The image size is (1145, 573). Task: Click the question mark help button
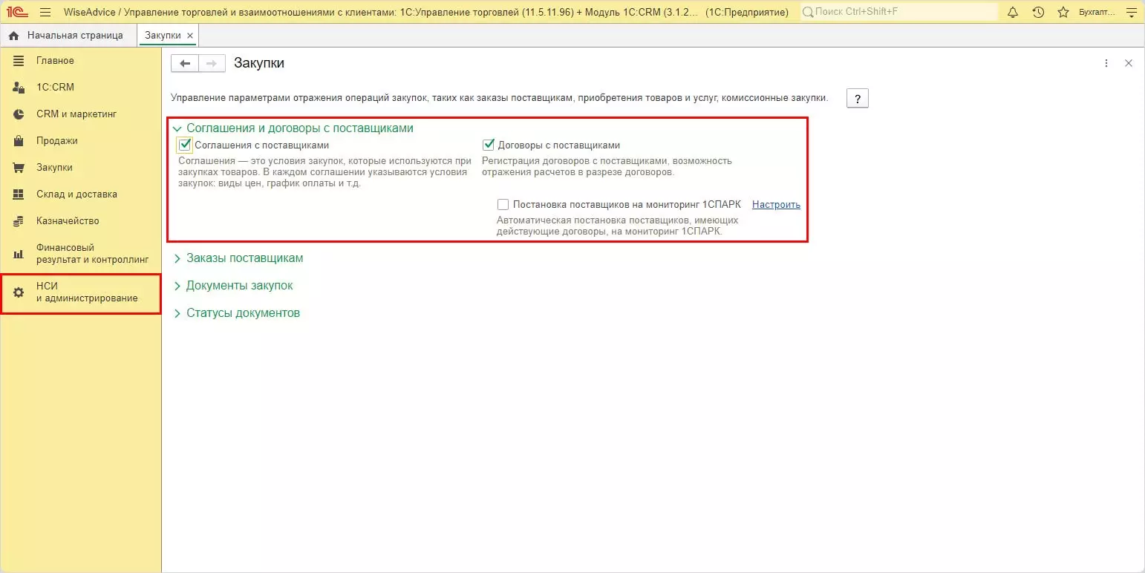[x=858, y=99]
